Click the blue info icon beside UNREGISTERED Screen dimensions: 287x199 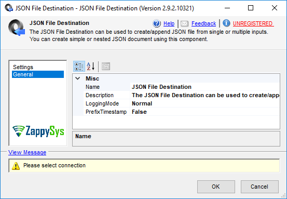226,23
